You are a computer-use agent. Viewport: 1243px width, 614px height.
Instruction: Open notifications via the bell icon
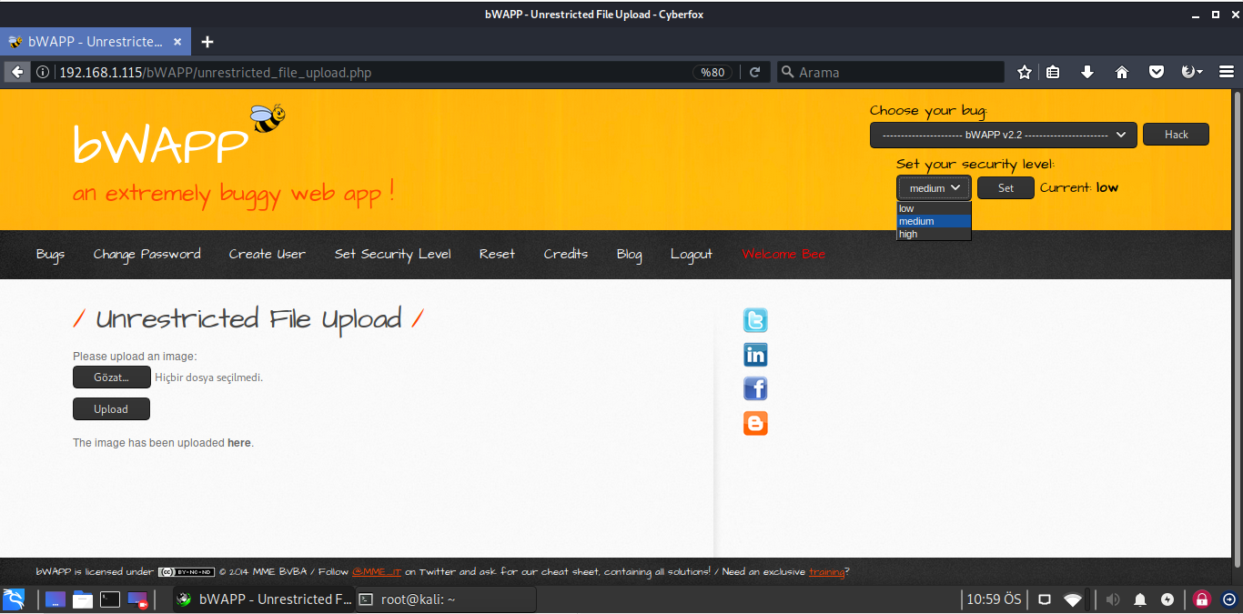click(x=1140, y=599)
